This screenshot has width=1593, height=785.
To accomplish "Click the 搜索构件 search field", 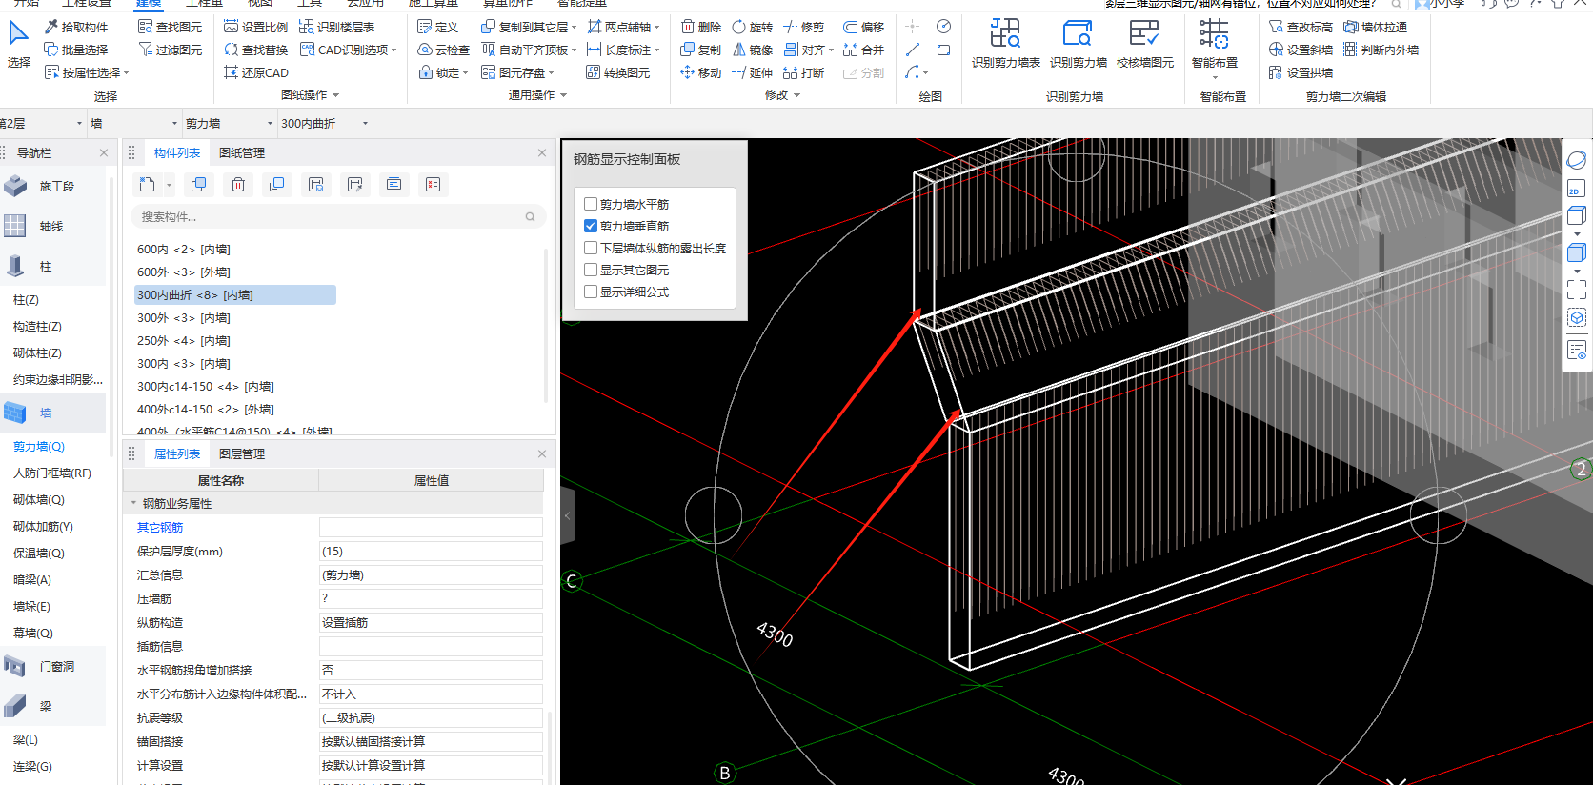I will click(x=337, y=217).
